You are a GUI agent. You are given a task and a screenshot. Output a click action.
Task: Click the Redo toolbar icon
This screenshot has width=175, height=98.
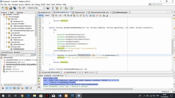pos(24,8)
